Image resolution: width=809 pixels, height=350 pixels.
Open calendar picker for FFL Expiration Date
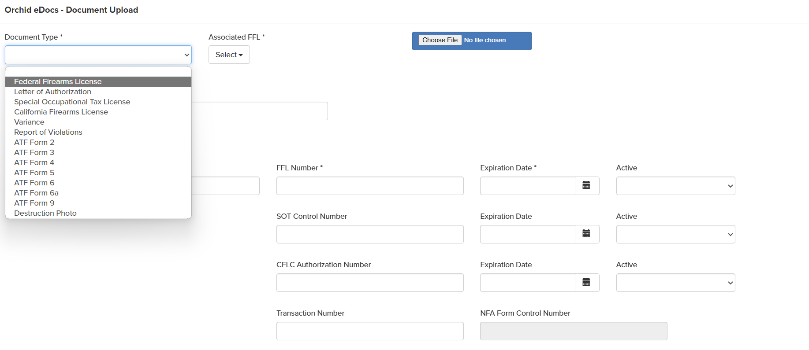point(586,185)
